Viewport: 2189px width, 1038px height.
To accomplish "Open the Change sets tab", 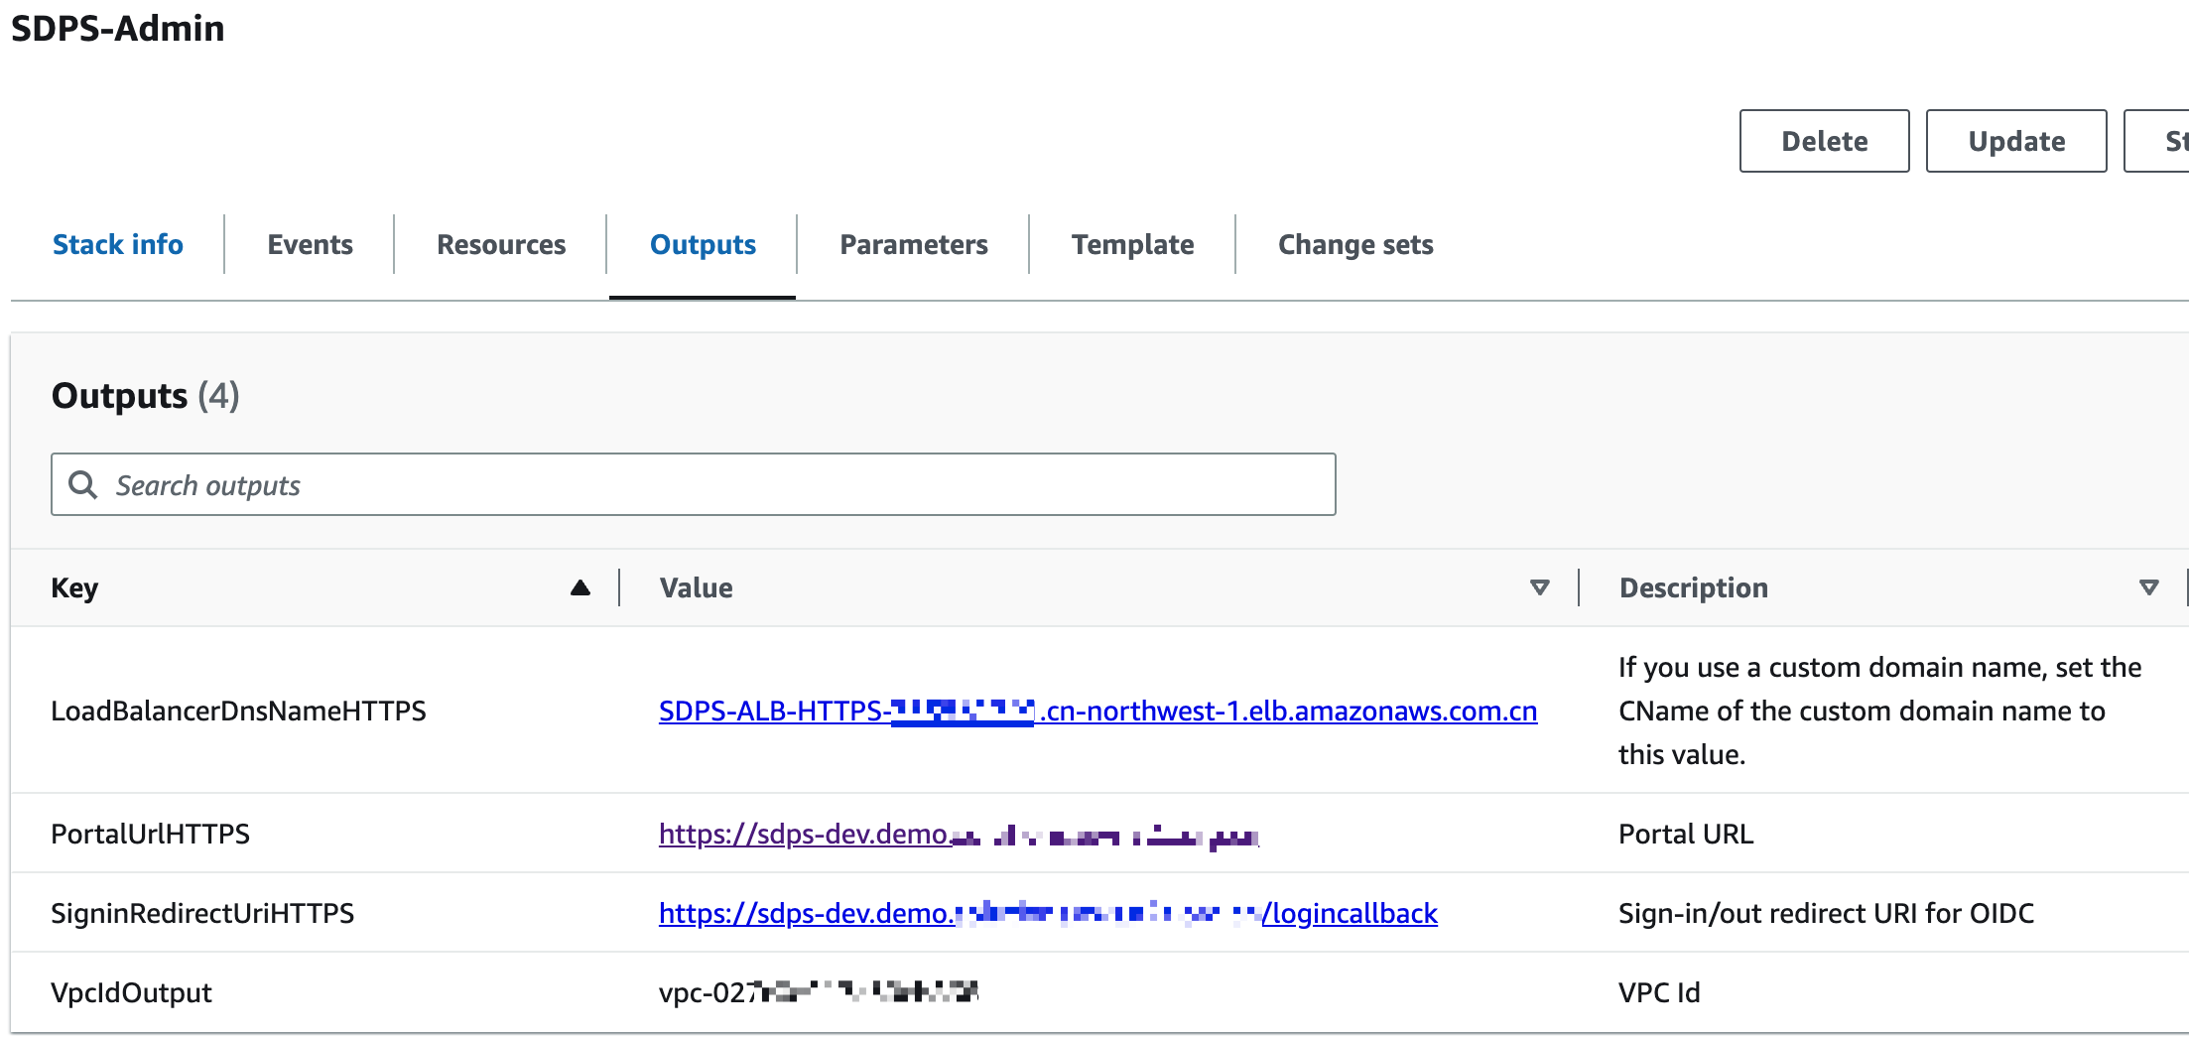I will pos(1355,244).
